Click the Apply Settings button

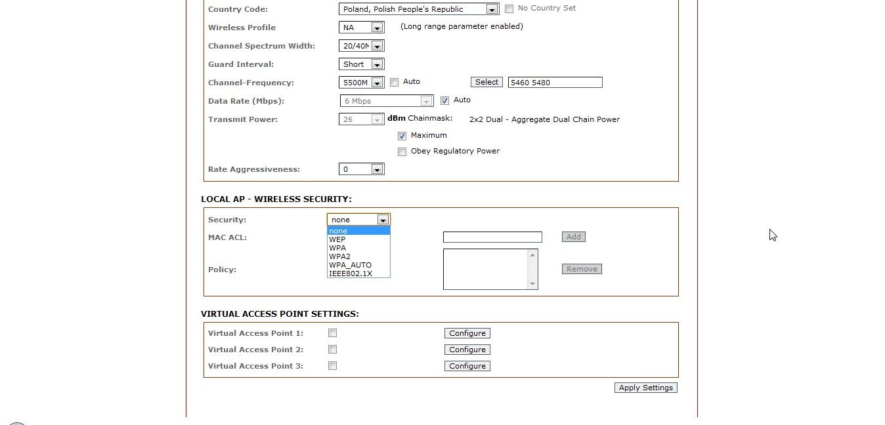pos(646,388)
